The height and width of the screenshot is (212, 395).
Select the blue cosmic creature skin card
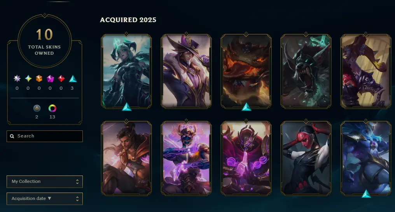[366, 158]
